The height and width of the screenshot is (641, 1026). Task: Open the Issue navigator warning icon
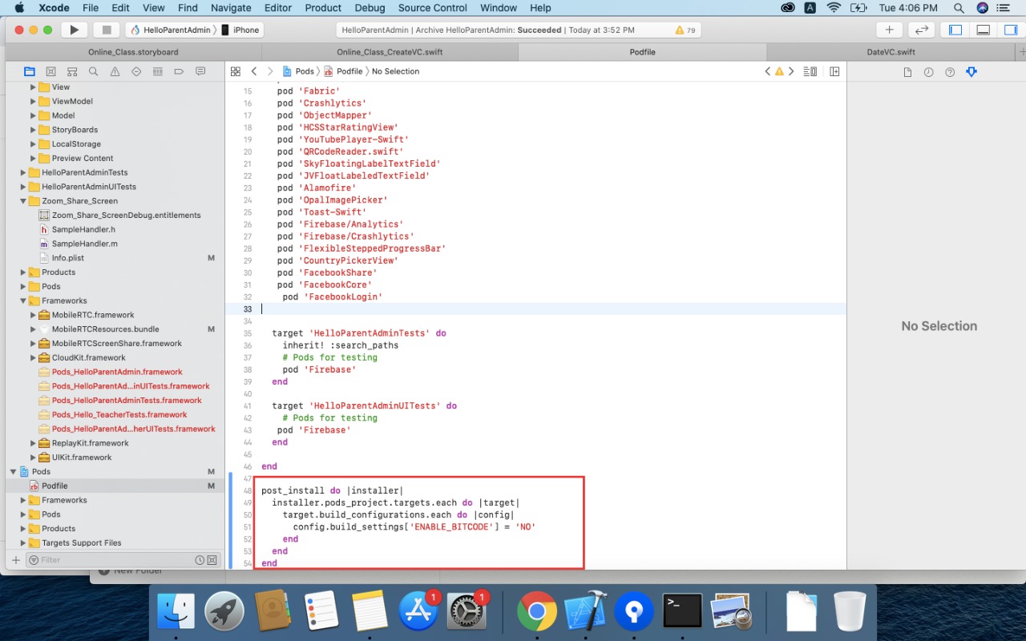pyautogui.click(x=115, y=71)
